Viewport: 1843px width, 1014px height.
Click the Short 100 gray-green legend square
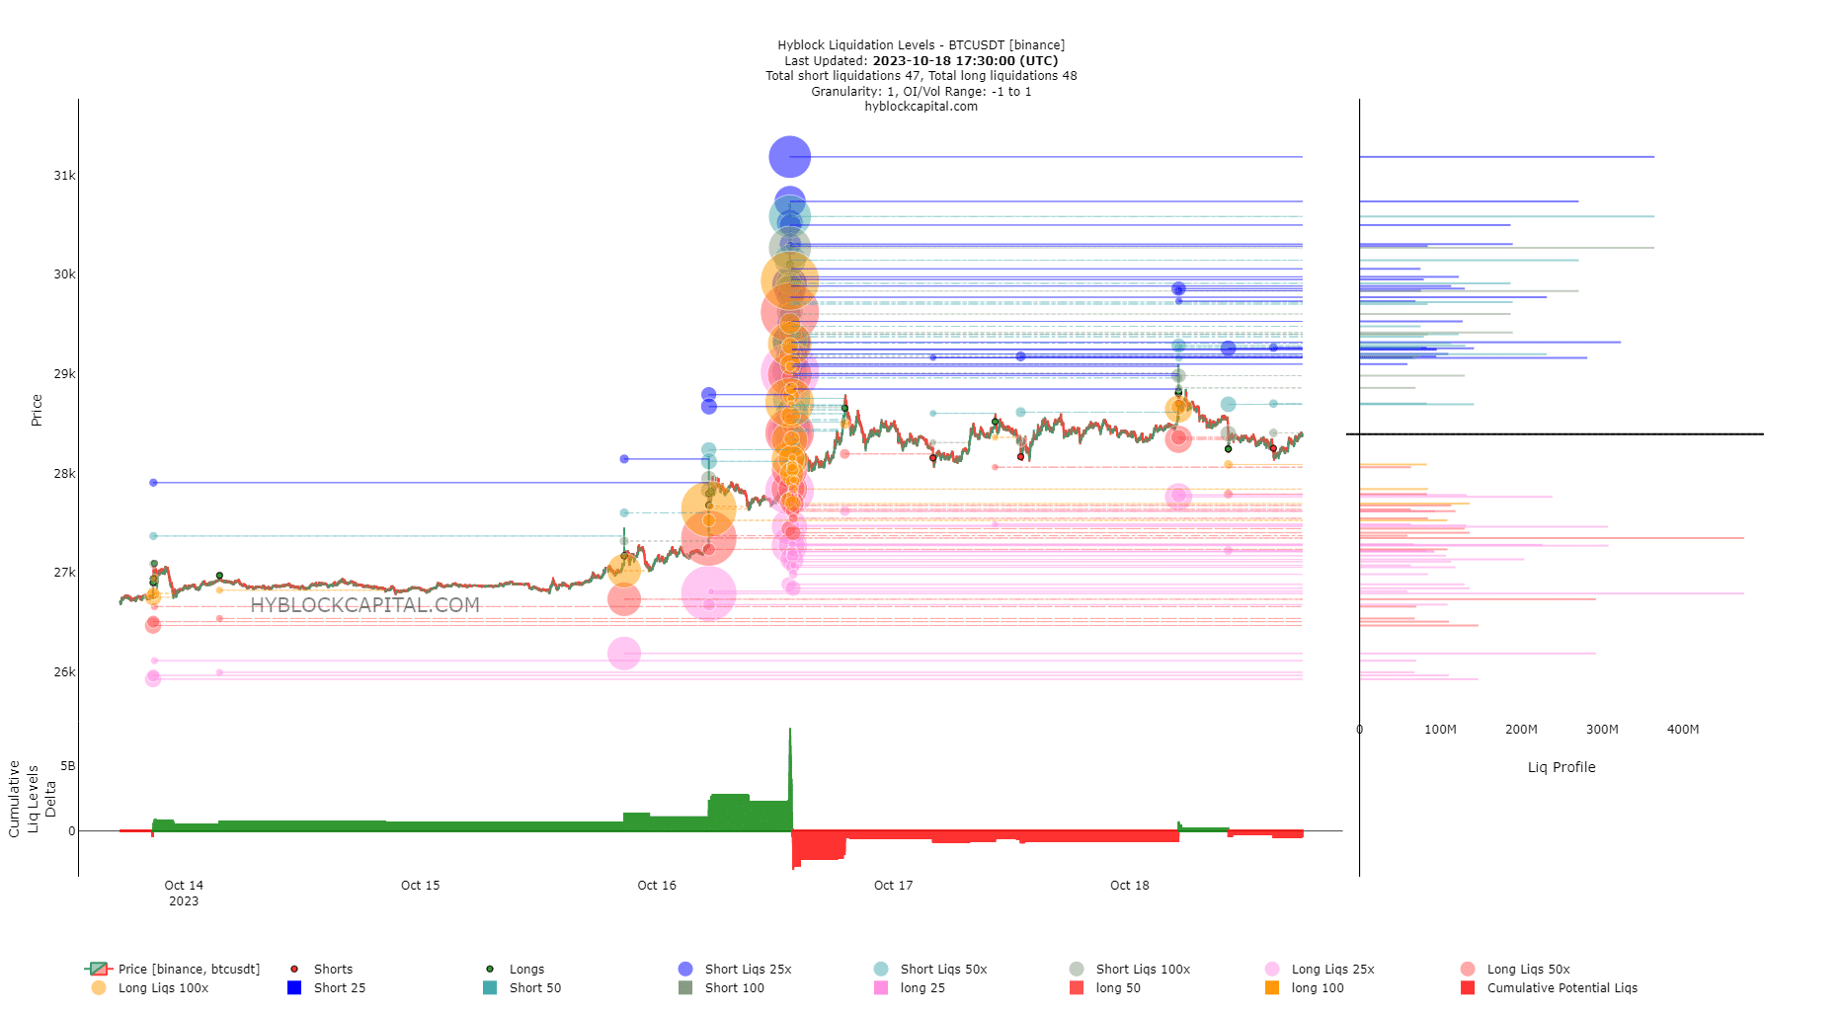pyautogui.click(x=685, y=987)
